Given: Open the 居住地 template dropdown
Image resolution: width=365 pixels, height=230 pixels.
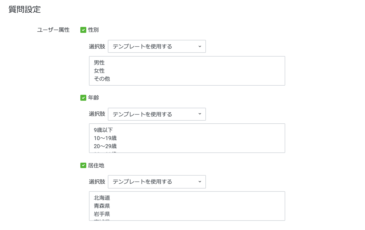Looking at the screenshot, I should click(157, 182).
